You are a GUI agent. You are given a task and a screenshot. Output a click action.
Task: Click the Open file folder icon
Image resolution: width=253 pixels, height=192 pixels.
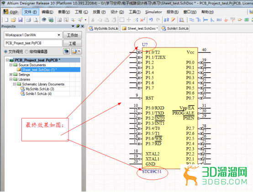point(13,20)
